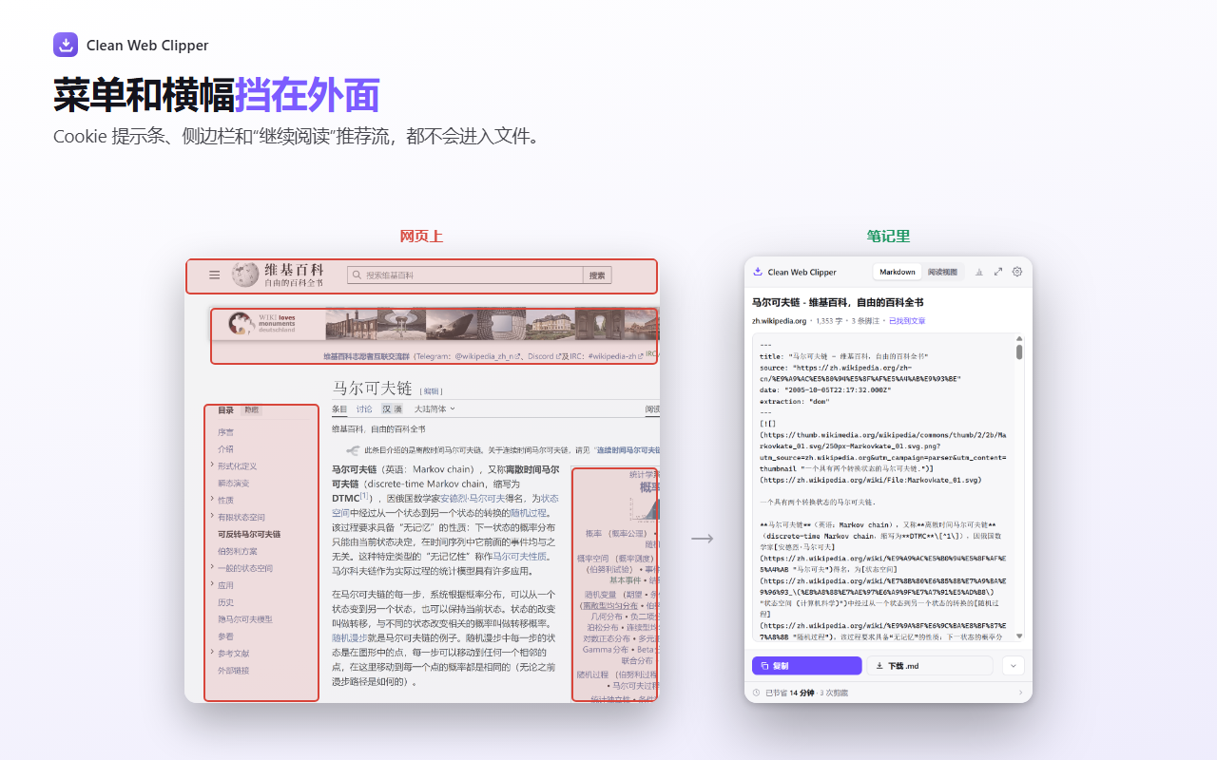
Task: Click zh.wikipedia.org source text in clipper
Action: click(x=779, y=321)
